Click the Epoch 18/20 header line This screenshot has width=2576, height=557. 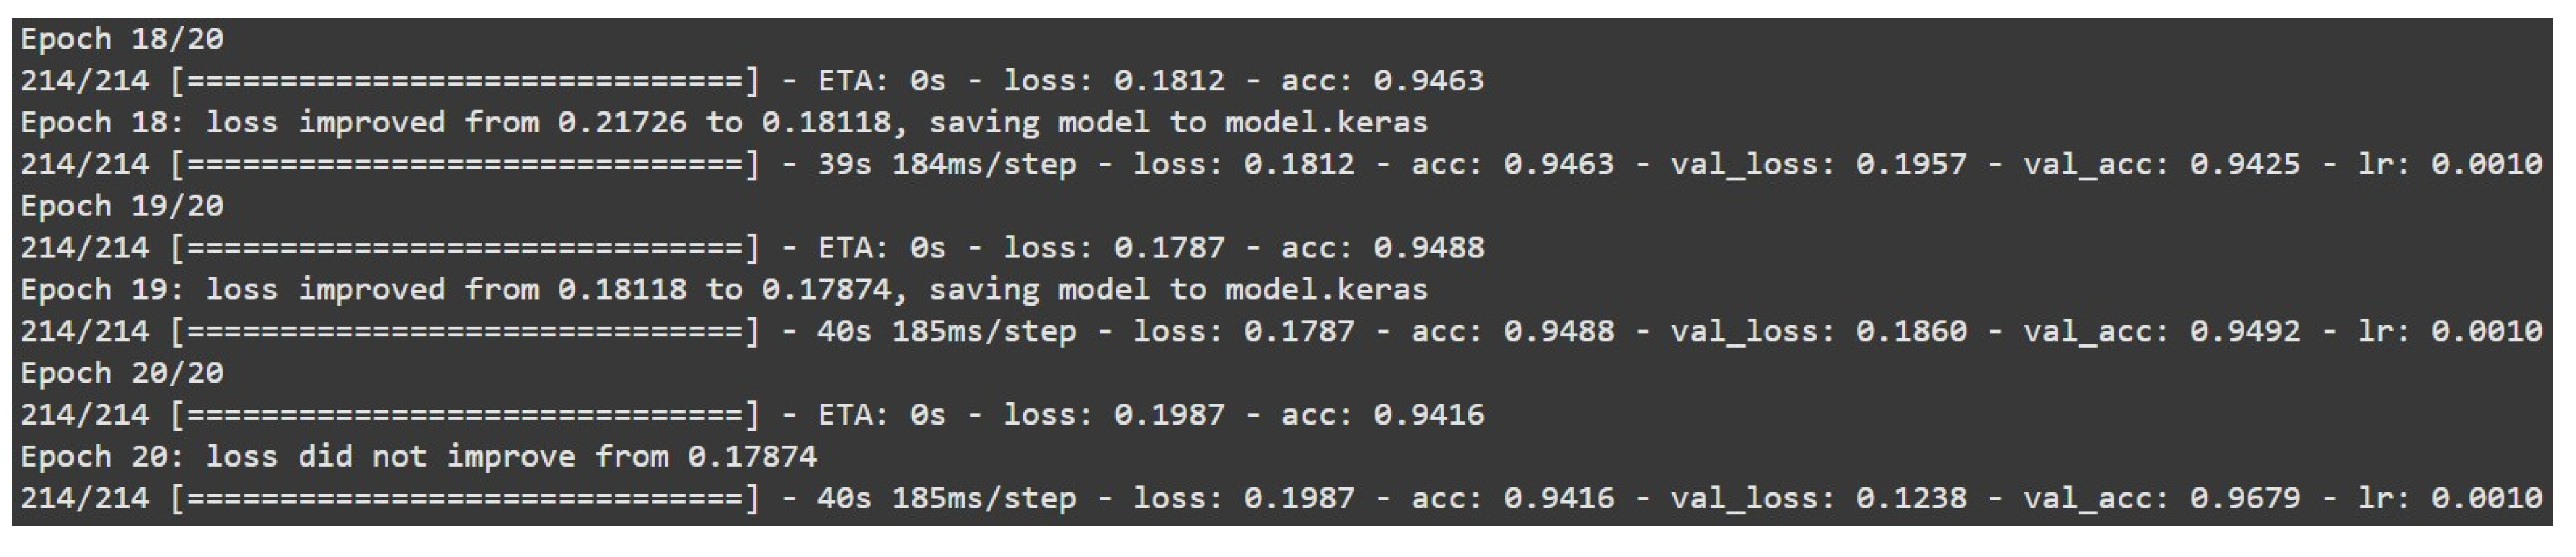click(x=121, y=39)
